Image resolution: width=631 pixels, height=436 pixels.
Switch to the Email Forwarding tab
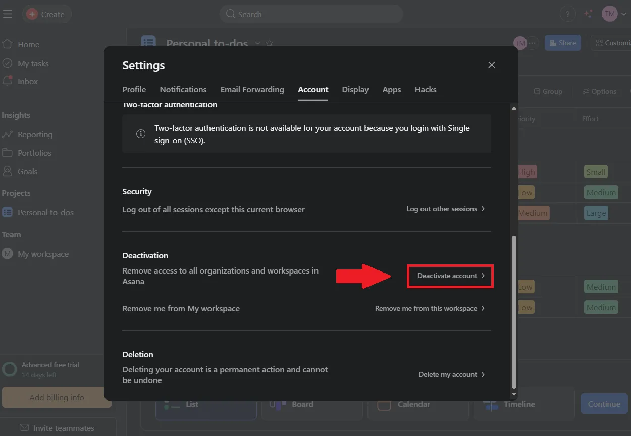coord(252,89)
